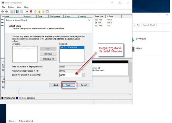The image size is (172, 123).
Task: Click the Next button in wizard
Action: tap(69, 85)
